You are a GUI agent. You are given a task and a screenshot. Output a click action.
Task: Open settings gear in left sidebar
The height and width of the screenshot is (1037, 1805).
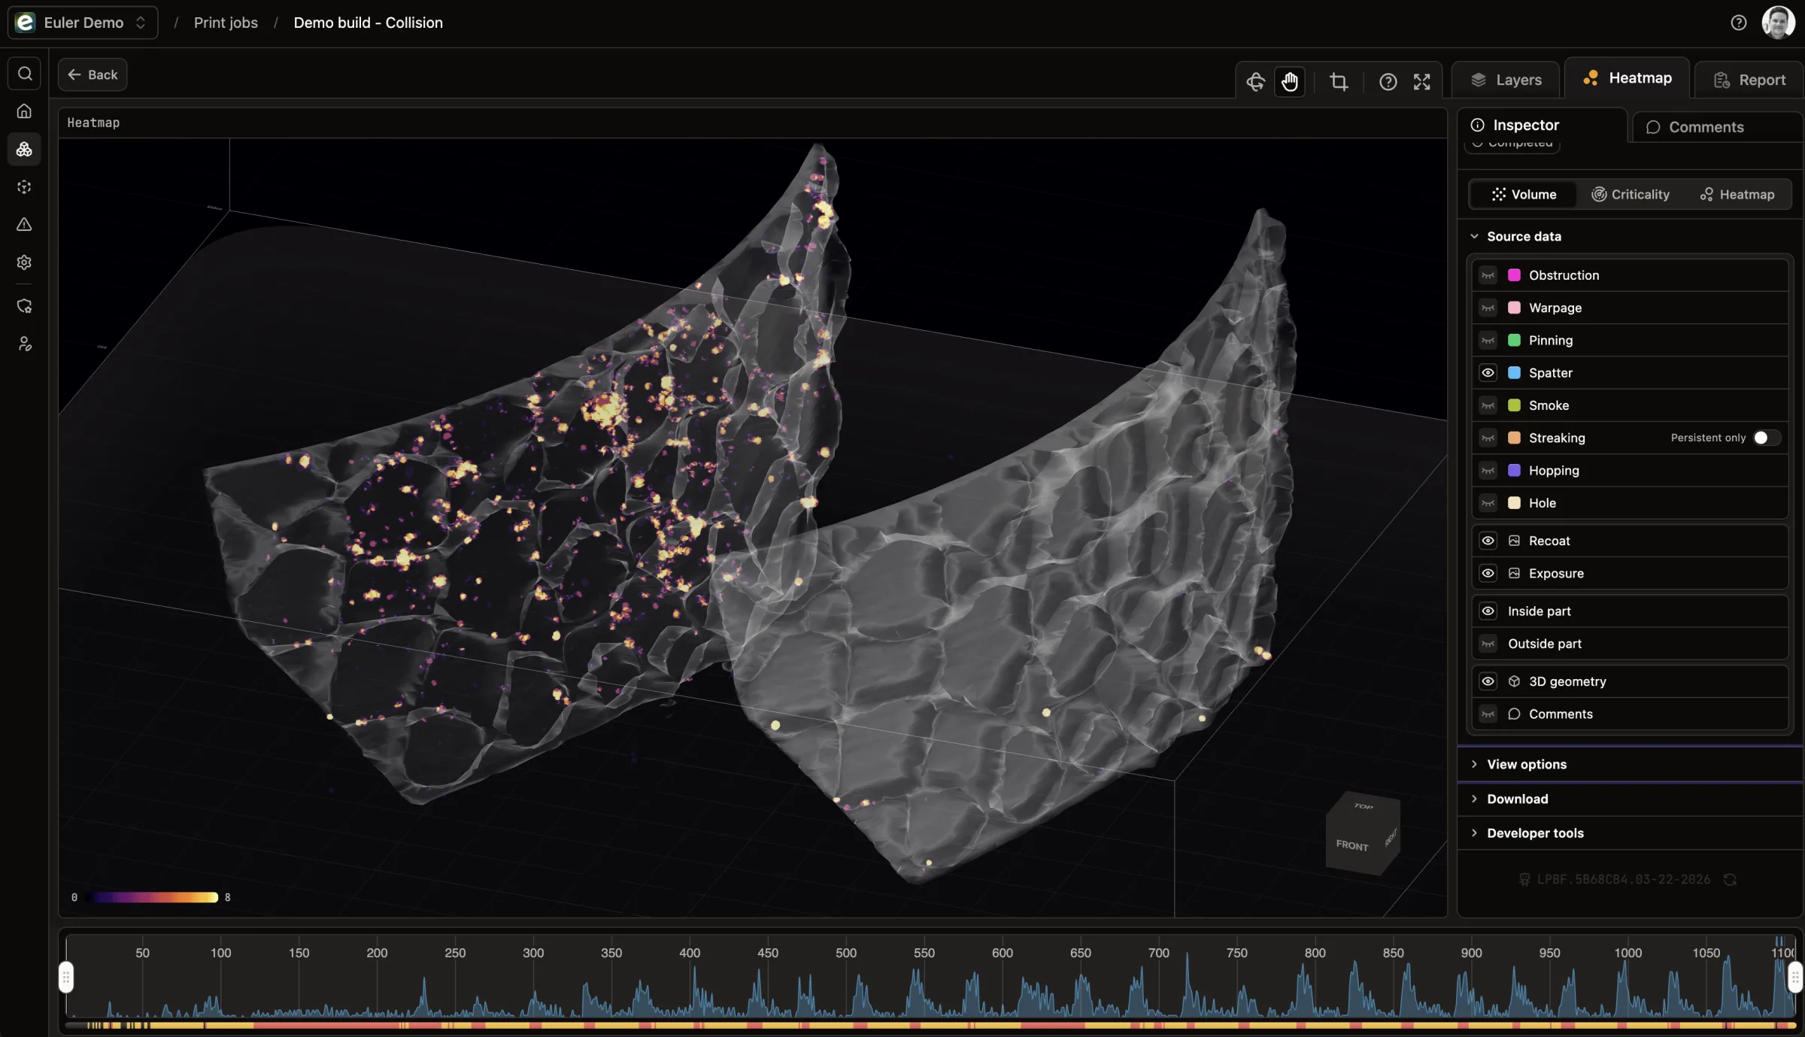tap(24, 262)
